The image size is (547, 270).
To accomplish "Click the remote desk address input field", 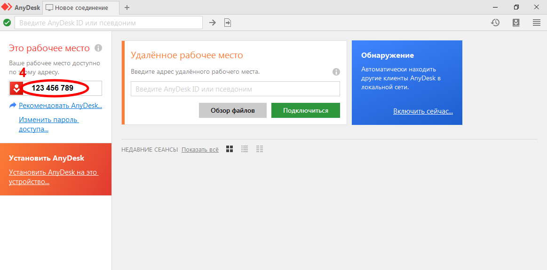I will pyautogui.click(x=235, y=89).
